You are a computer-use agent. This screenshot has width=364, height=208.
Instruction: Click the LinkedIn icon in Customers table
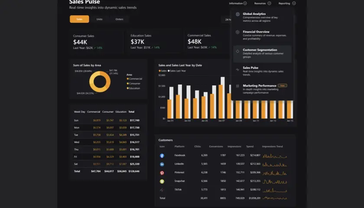(x=162, y=164)
